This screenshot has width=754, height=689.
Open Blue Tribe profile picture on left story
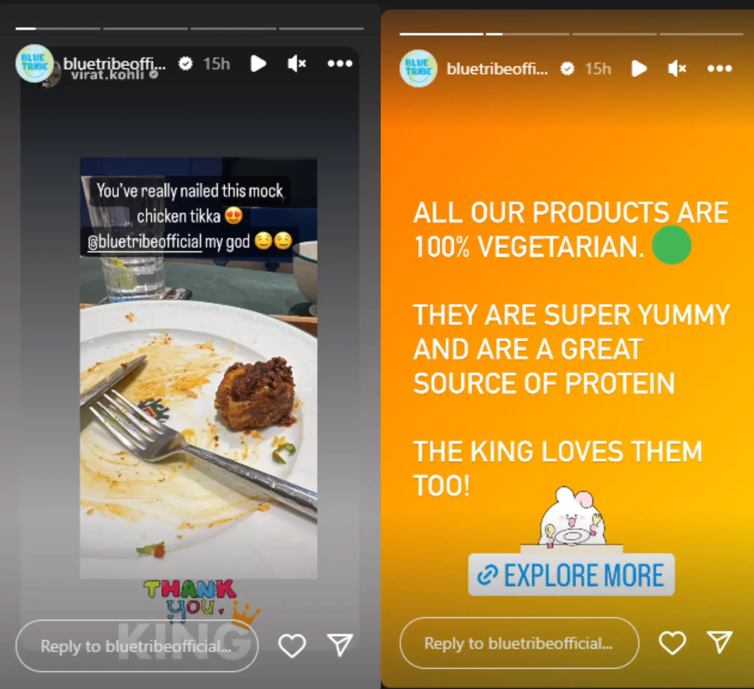pos(34,63)
